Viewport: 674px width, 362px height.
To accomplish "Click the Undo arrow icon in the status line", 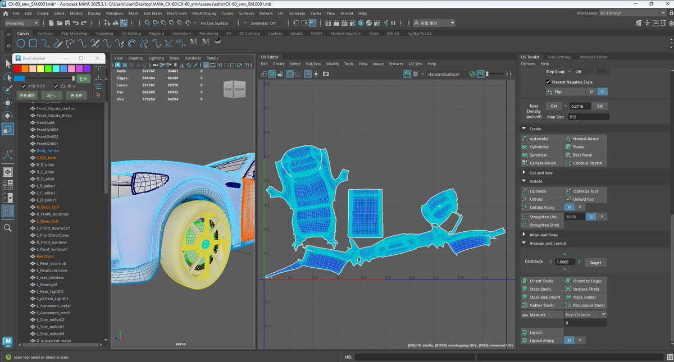I will [75, 23].
